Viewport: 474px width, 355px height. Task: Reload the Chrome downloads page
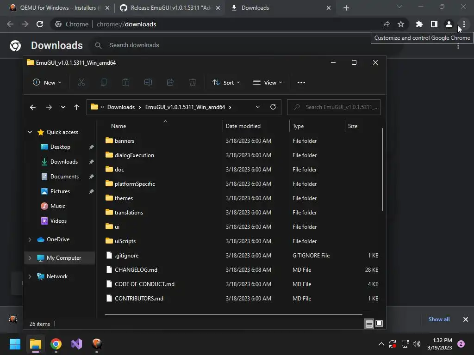40,24
